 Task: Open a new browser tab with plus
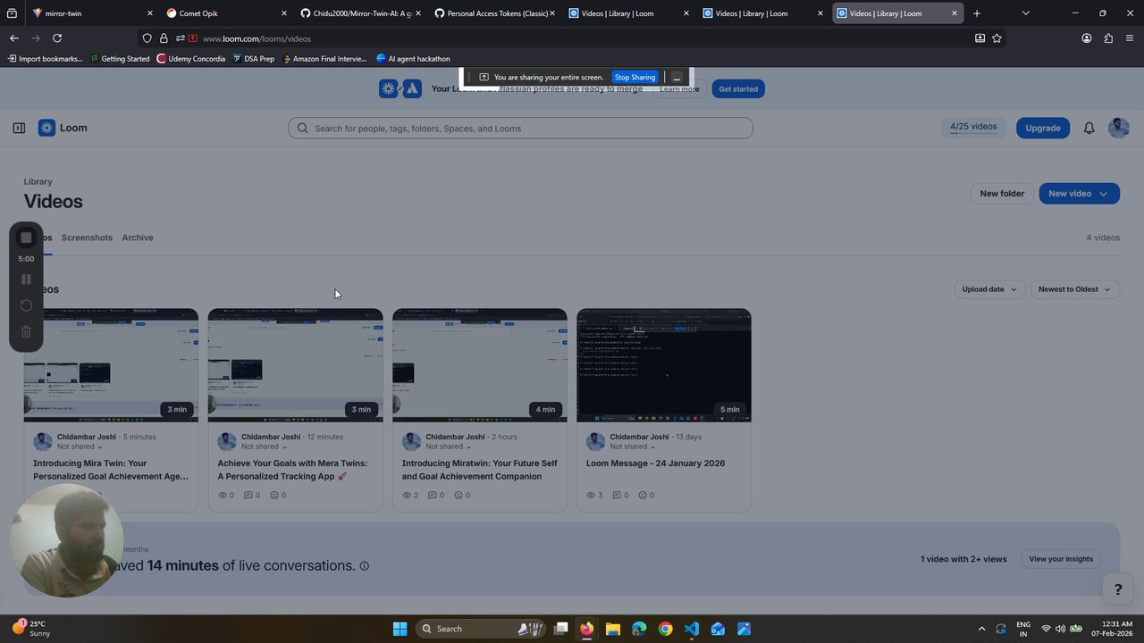[977, 13]
